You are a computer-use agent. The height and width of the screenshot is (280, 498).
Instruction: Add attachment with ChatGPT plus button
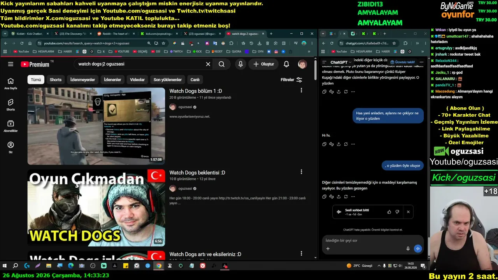click(328, 248)
